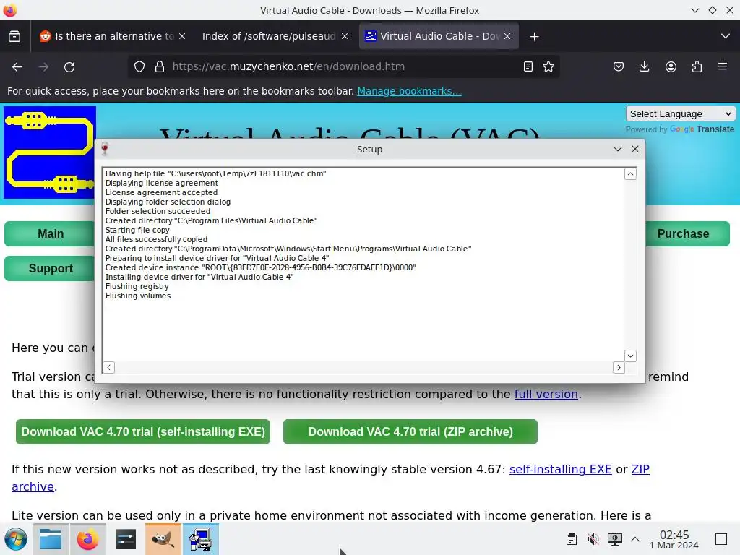Collapse the Firefox window title bar chevron
The height and width of the screenshot is (555, 740).
pos(694,10)
